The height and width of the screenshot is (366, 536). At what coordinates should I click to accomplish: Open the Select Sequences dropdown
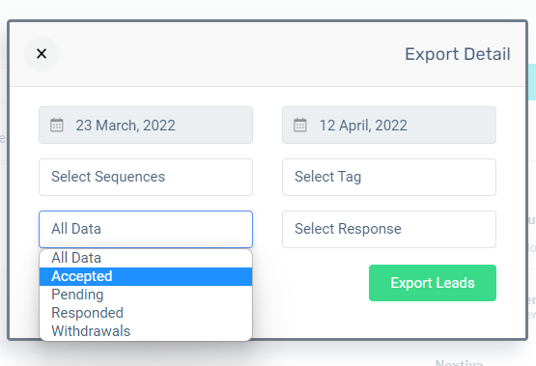coord(146,177)
